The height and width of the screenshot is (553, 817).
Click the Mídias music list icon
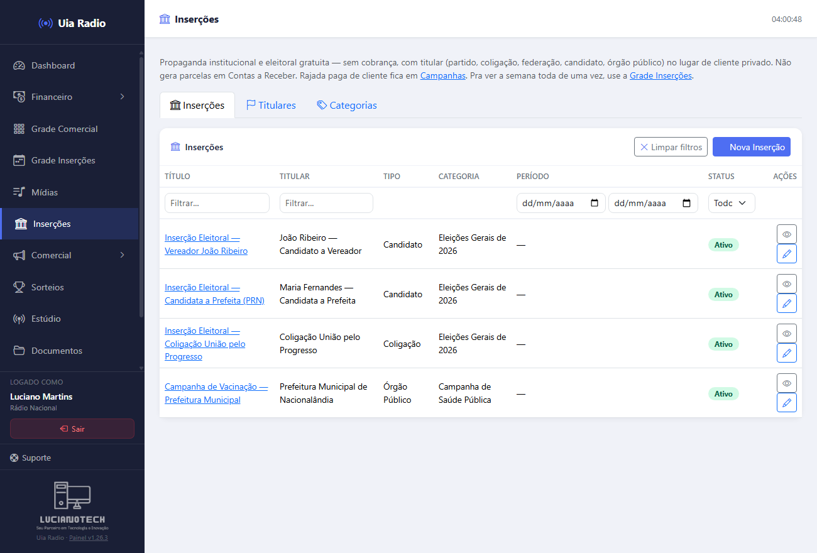(19, 192)
